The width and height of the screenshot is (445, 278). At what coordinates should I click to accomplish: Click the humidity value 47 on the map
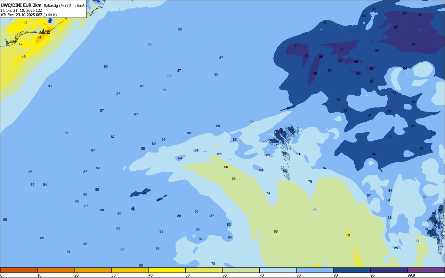21,44
